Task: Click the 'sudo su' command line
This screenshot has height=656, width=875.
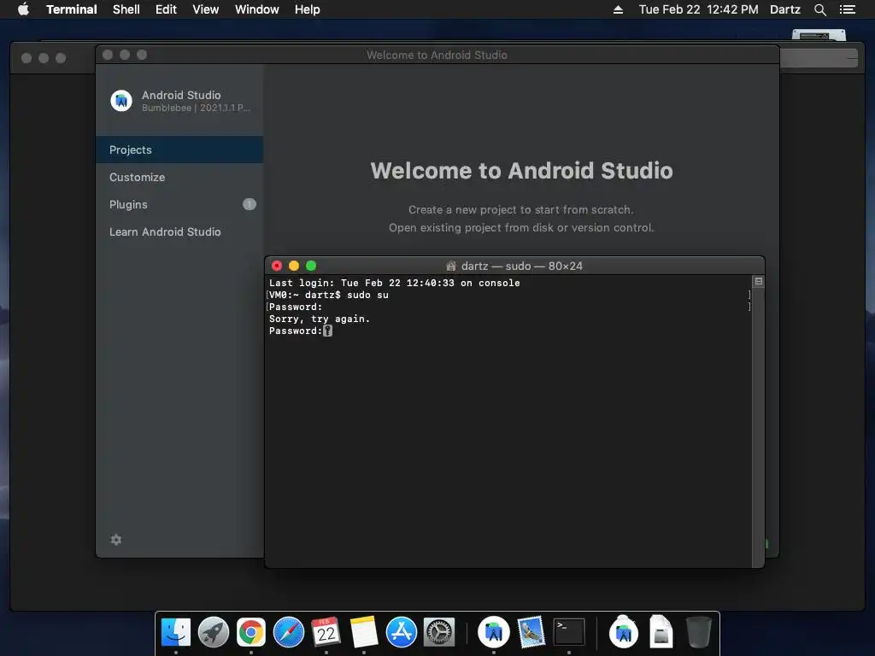Action: (329, 295)
